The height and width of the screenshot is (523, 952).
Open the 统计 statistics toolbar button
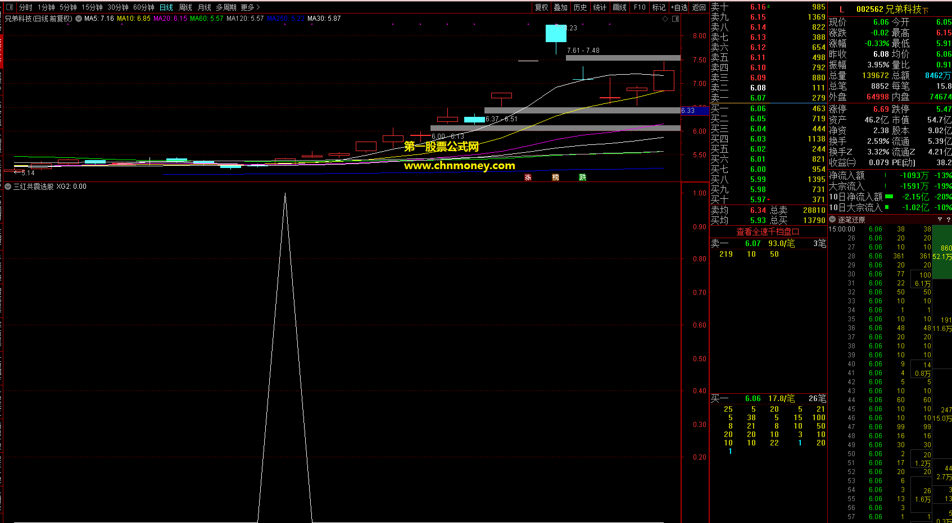(600, 7)
